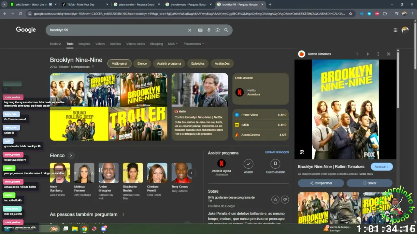Click the Google logo
The height and width of the screenshot is (234, 417).
(26, 30)
